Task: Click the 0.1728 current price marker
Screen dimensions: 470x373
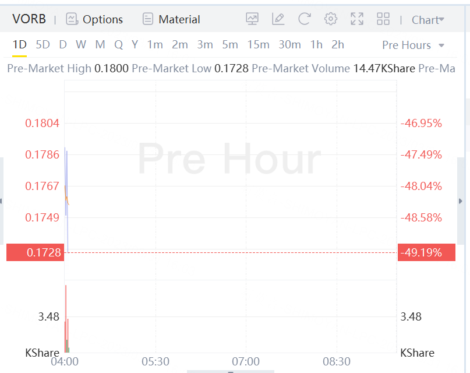Action: click(x=35, y=252)
